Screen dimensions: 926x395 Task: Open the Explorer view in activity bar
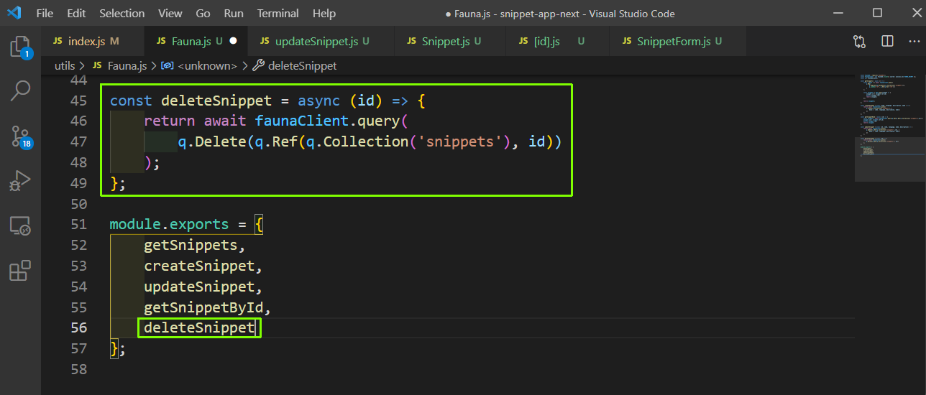pos(19,47)
